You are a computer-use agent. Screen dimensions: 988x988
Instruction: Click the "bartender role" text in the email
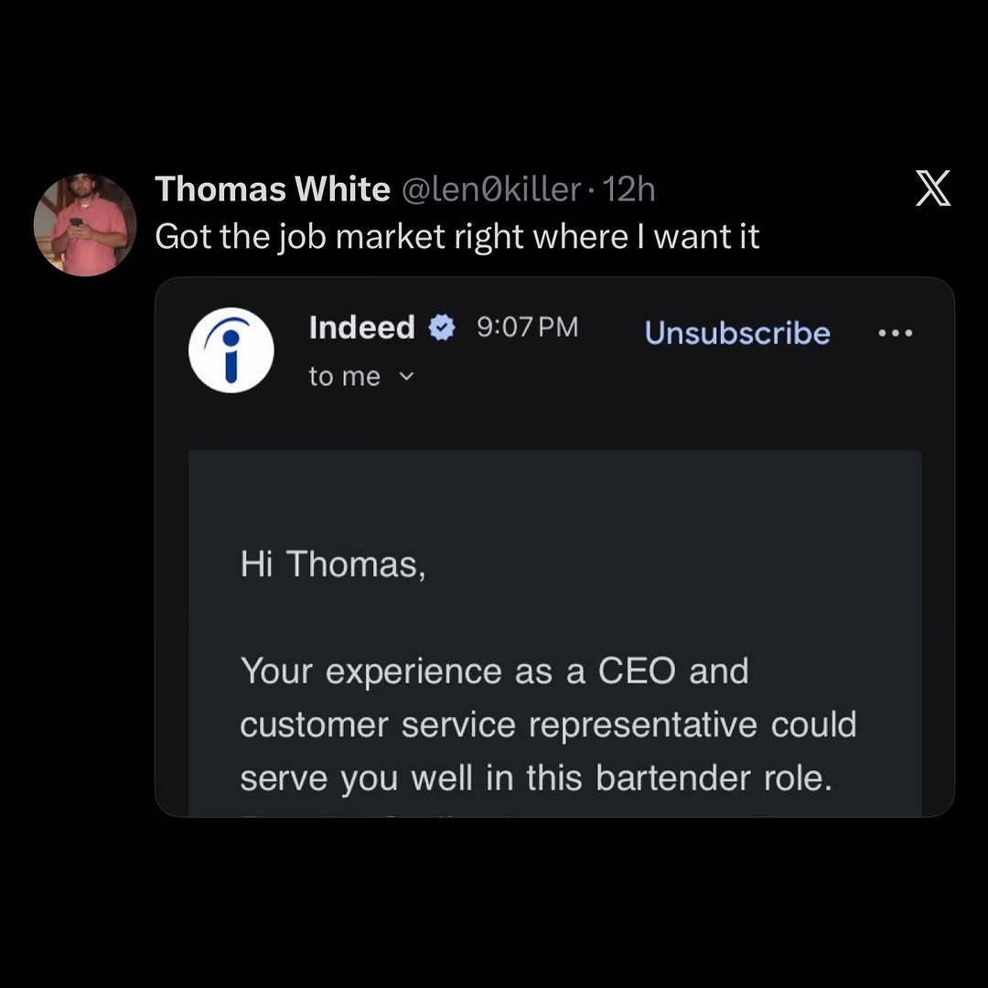[x=713, y=778]
